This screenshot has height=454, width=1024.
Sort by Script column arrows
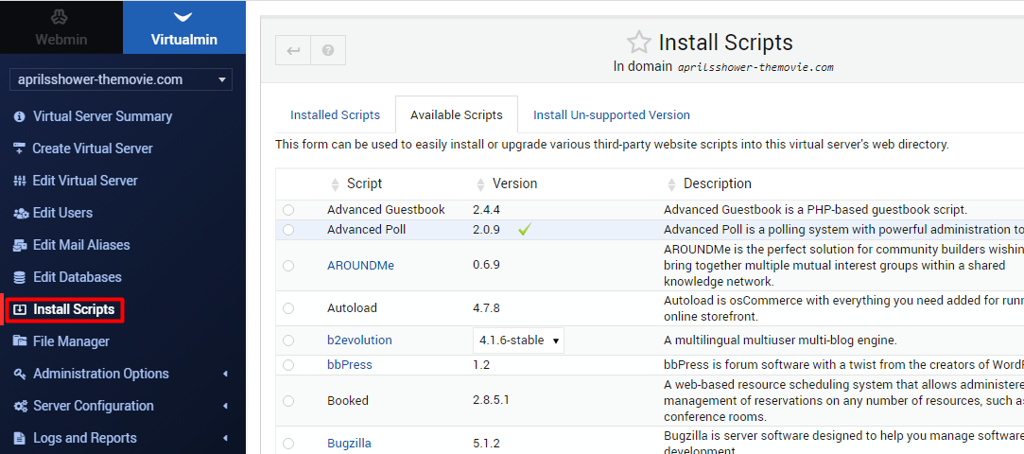pos(336,184)
